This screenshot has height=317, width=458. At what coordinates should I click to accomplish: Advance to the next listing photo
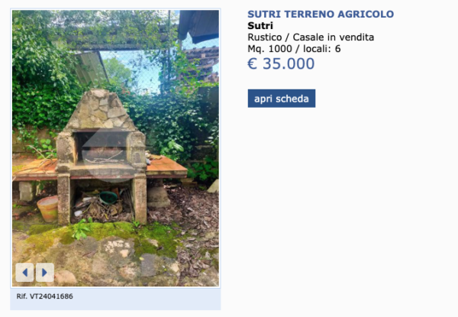click(x=45, y=272)
